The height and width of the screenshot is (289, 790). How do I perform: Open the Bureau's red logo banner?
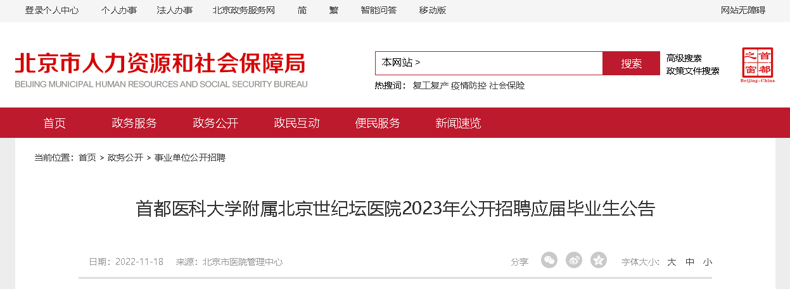[161, 70]
